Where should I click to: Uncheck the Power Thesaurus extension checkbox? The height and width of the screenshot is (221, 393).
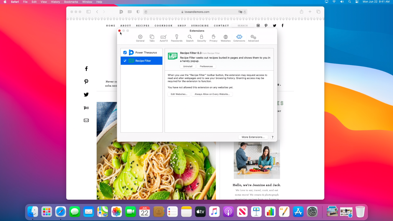pos(125,52)
